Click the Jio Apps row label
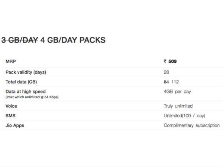The image size is (223, 167). [15, 125]
